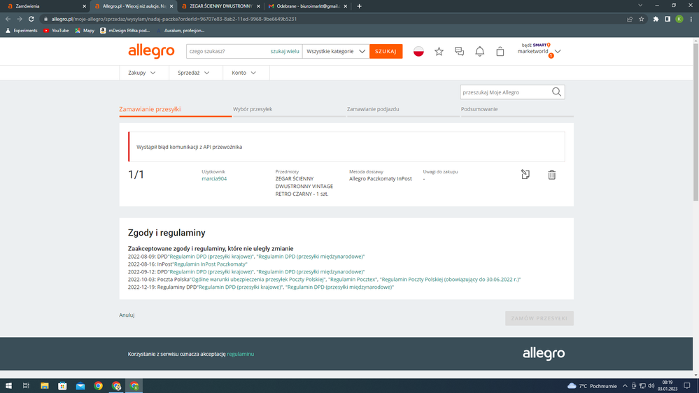The image size is (699, 393).
Task: Open Regulamin InPost Paczkomaty link
Action: [x=210, y=264]
